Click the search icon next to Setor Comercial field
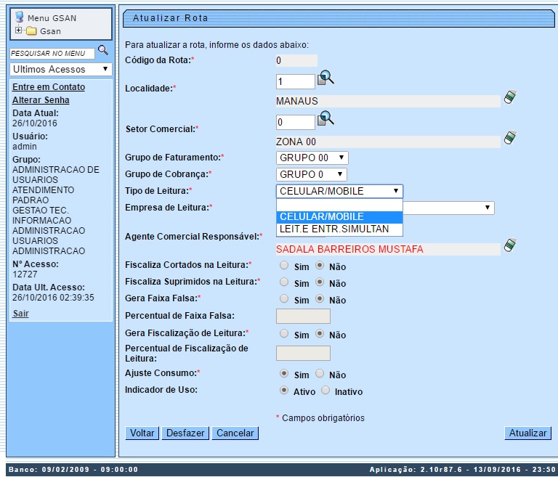The height and width of the screenshot is (477, 558). 325,118
